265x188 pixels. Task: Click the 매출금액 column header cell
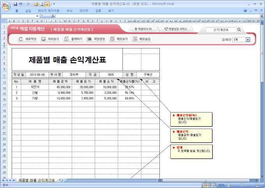(60, 82)
